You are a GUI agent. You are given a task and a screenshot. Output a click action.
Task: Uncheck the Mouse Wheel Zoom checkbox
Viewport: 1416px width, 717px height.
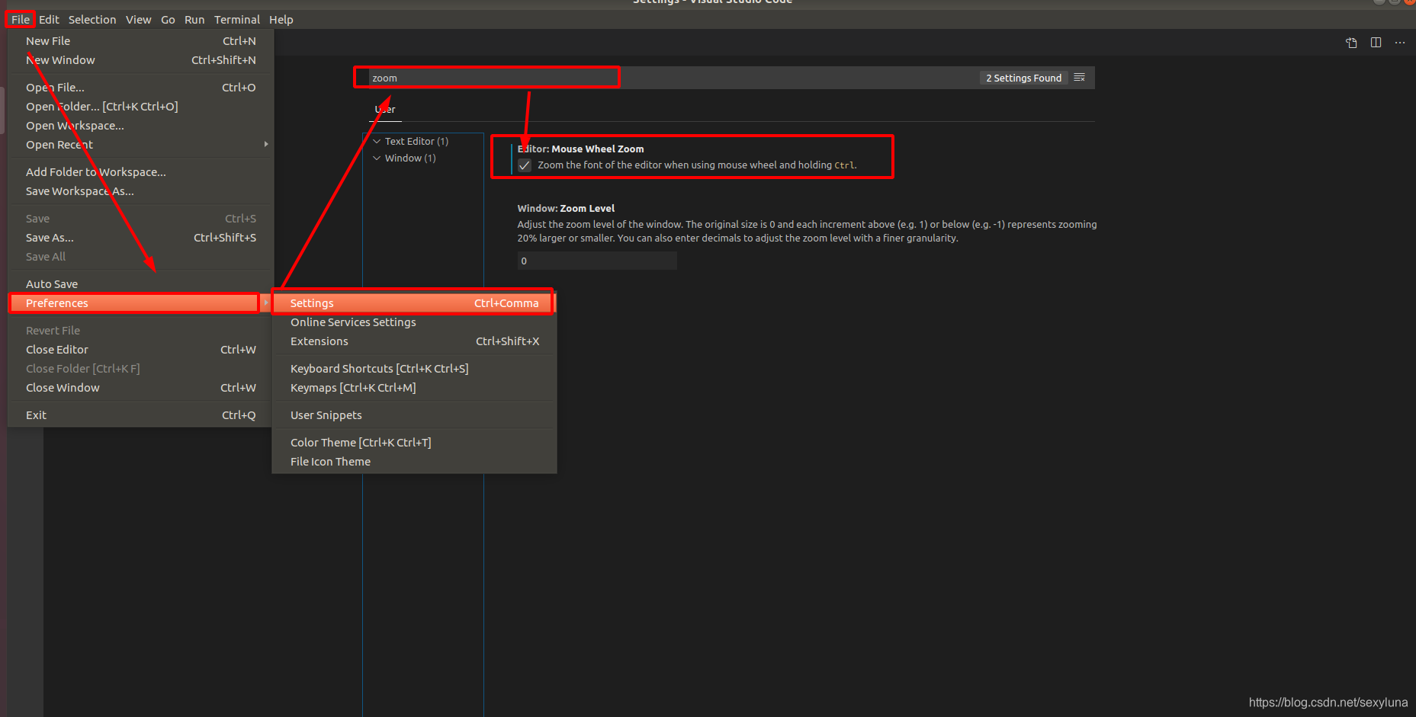tap(525, 165)
